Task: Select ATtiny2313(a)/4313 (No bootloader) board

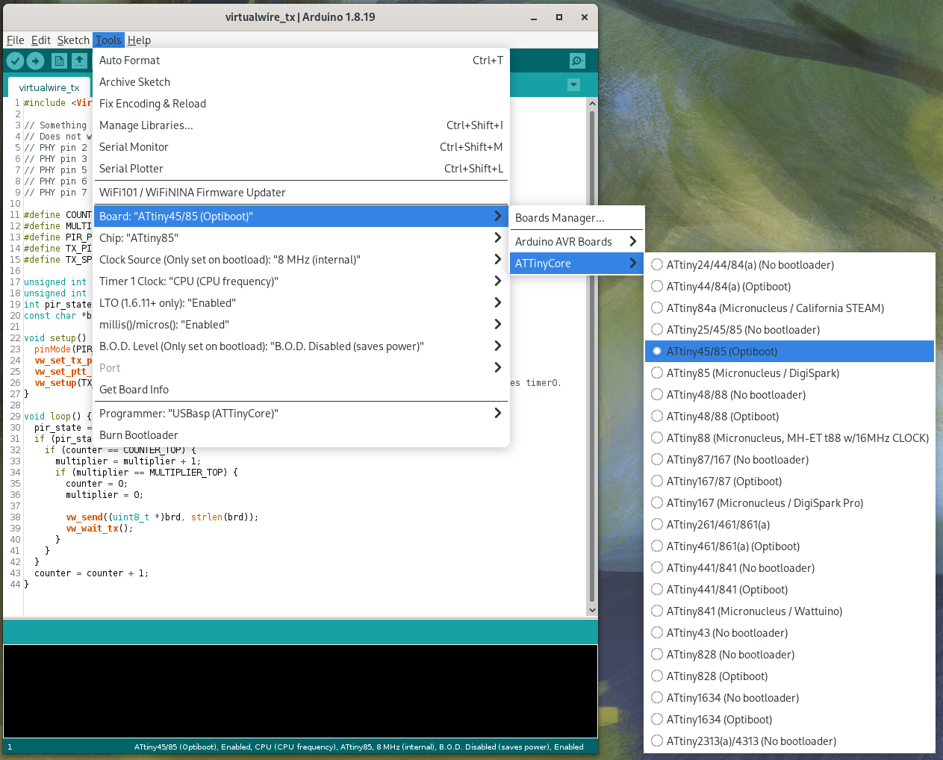Action: (x=789, y=741)
